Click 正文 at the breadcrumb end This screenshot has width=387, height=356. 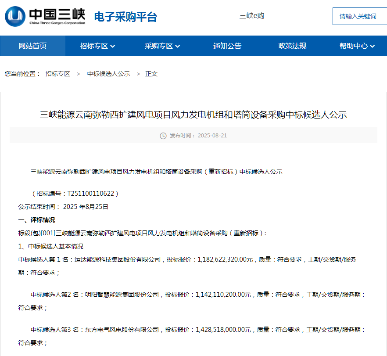[151, 74]
